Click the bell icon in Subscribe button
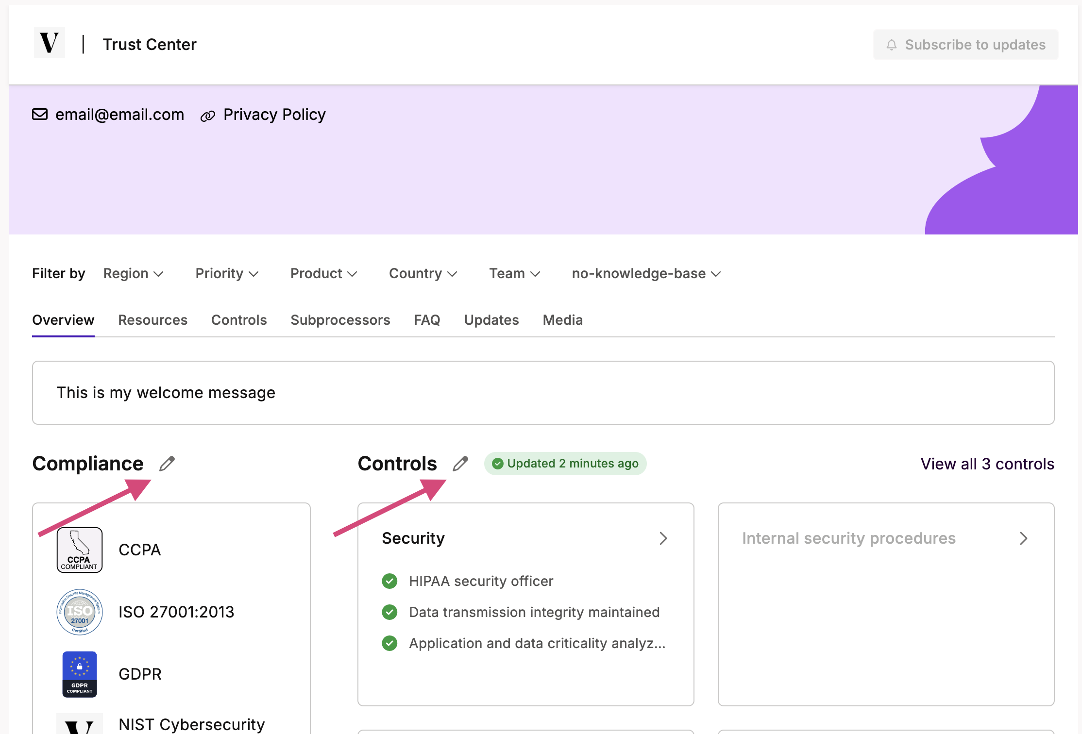1082x734 pixels. point(891,45)
